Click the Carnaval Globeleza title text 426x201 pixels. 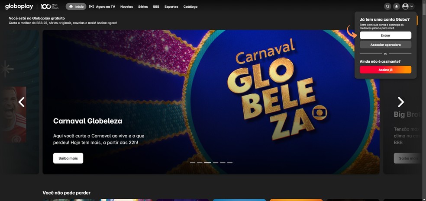click(88, 121)
